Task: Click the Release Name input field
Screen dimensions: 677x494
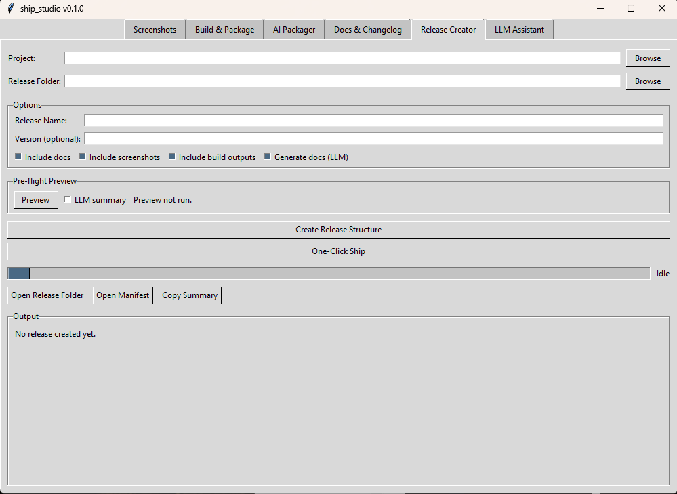Action: coord(373,120)
